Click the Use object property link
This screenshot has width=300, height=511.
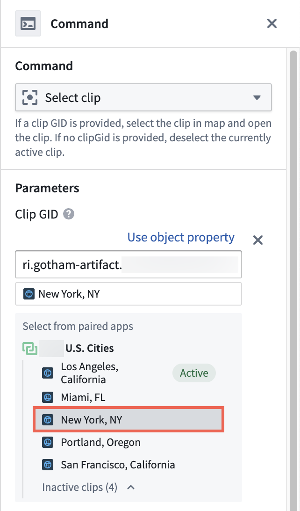pyautogui.click(x=181, y=237)
